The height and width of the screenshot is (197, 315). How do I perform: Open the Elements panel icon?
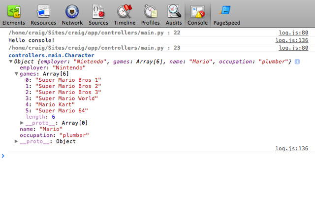point(13,11)
